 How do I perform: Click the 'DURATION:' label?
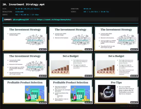pos(75,9)
